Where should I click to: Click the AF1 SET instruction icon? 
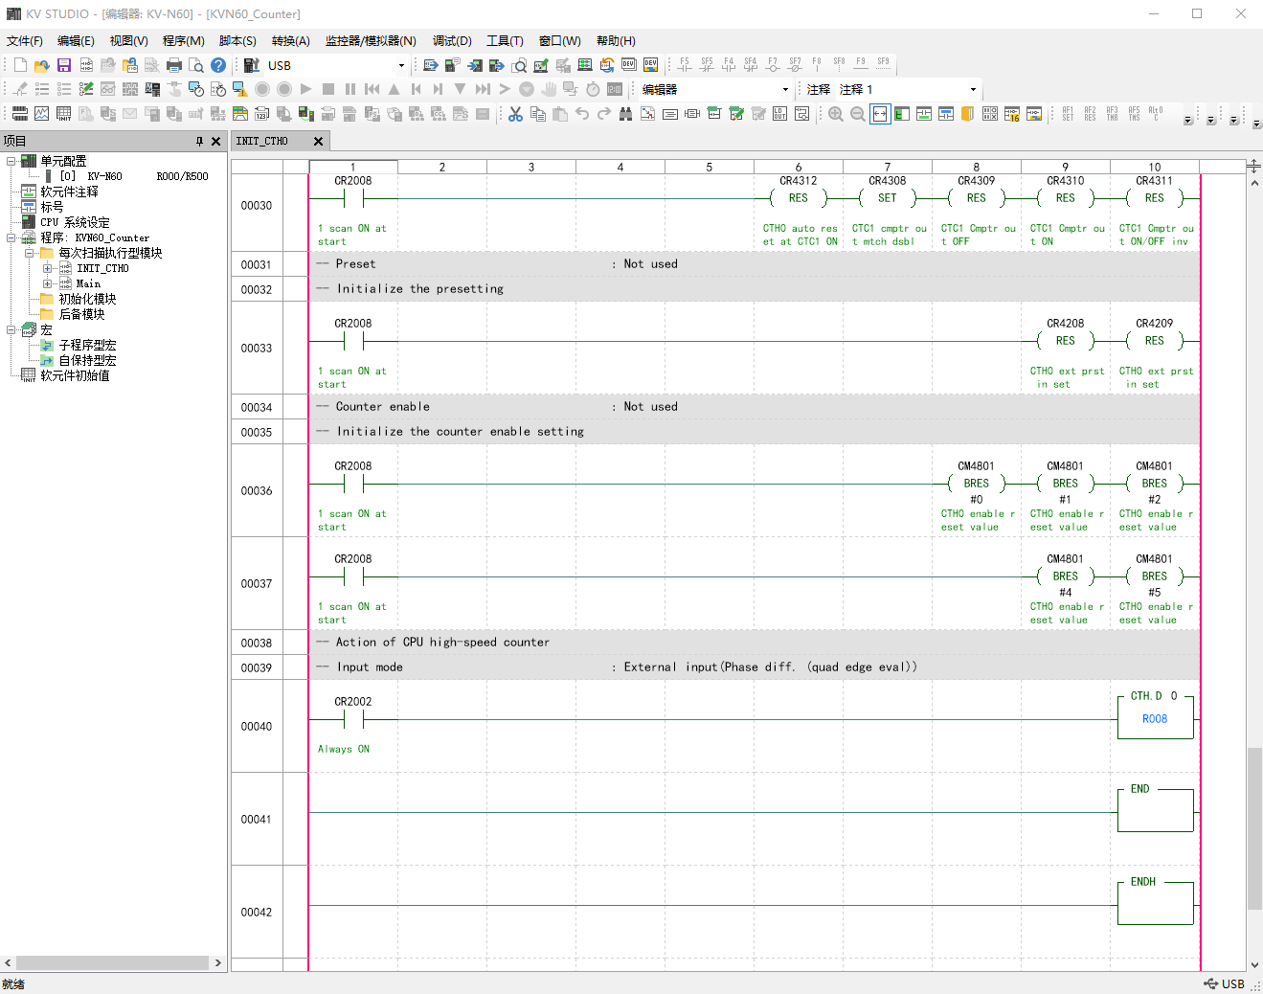[1068, 114]
